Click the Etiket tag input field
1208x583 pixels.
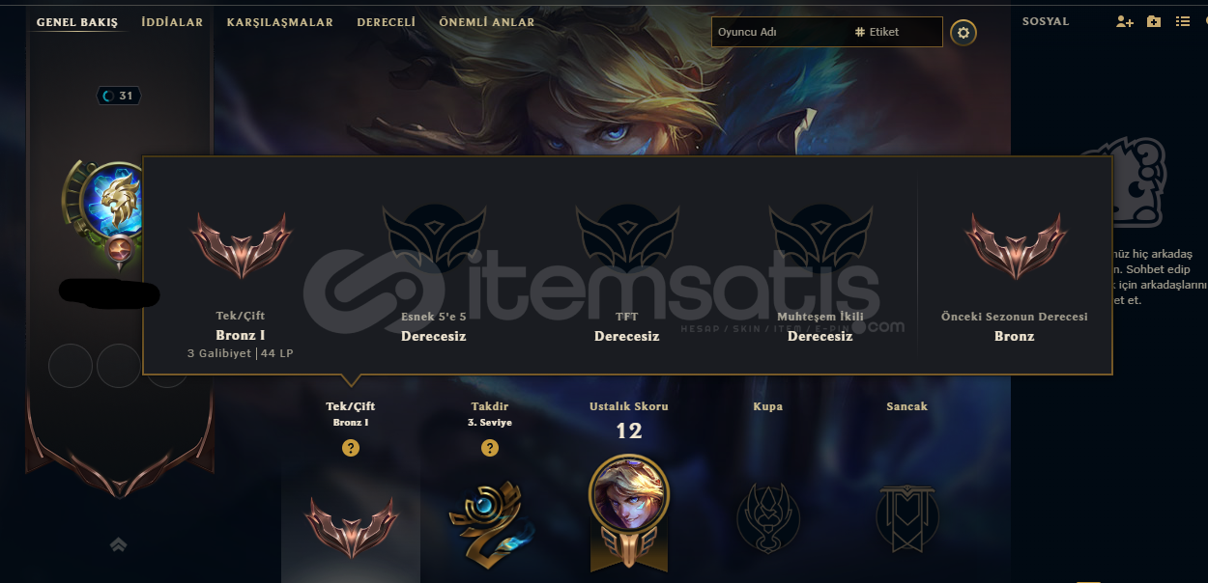pyautogui.click(x=897, y=32)
